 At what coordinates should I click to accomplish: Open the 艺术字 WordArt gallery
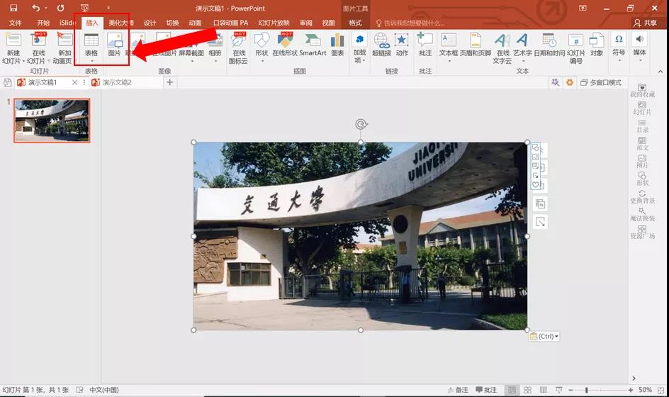click(522, 47)
